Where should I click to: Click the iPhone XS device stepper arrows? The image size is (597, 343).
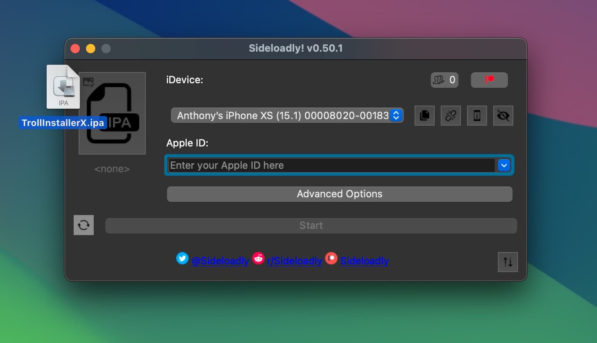click(396, 115)
